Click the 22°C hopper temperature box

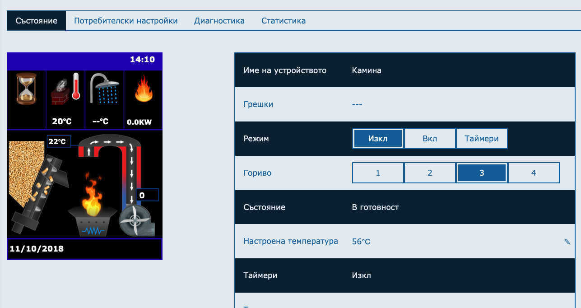[x=57, y=142]
